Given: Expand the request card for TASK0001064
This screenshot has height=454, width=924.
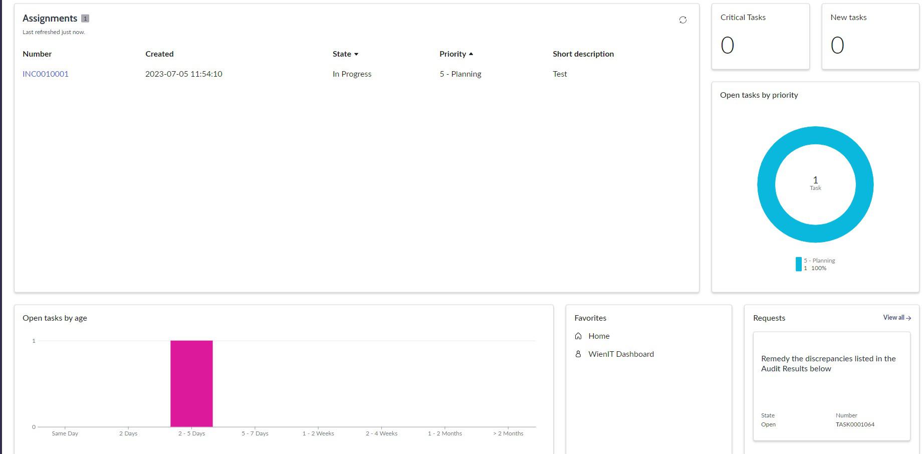Looking at the screenshot, I should [831, 386].
